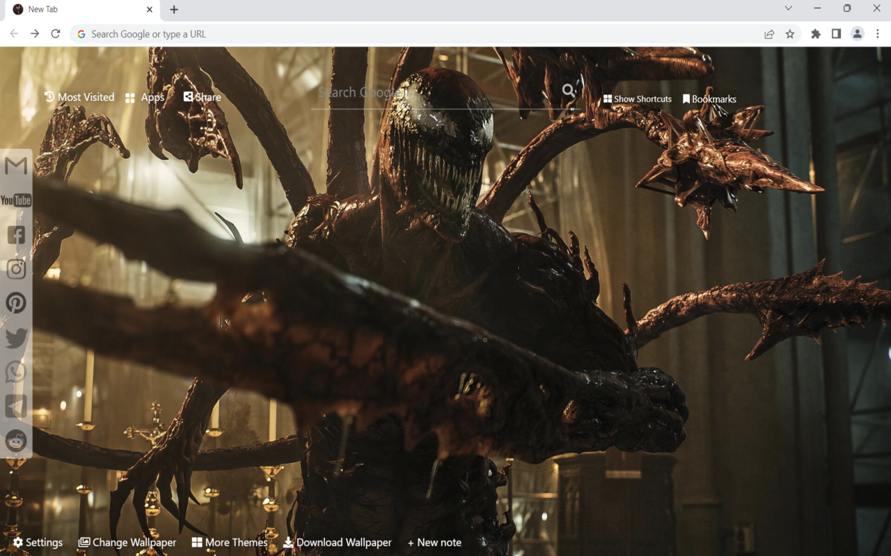This screenshot has width=891, height=556.
Task: Open Instagram shortcut icon
Action: pos(16,269)
